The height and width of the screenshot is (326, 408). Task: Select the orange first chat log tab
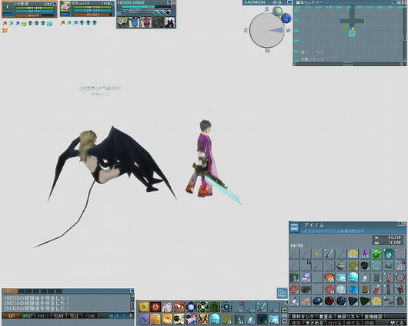(10, 291)
